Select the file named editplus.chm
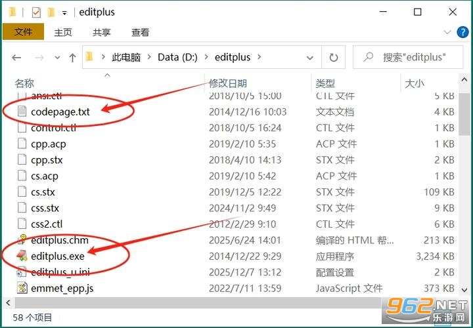This screenshot has width=473, height=328. tap(60, 240)
